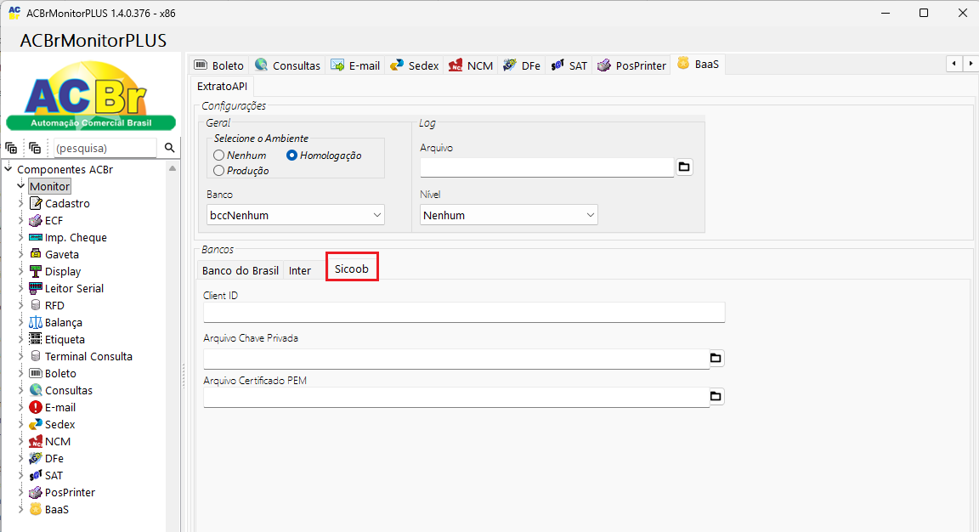
Task: Expand the Cadastro tree node
Action: (x=21, y=204)
